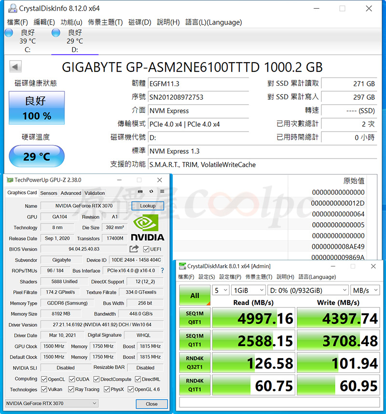Run the RND4K Q32T1 benchmark
The width and height of the screenshot is (386, 414).
[195, 362]
